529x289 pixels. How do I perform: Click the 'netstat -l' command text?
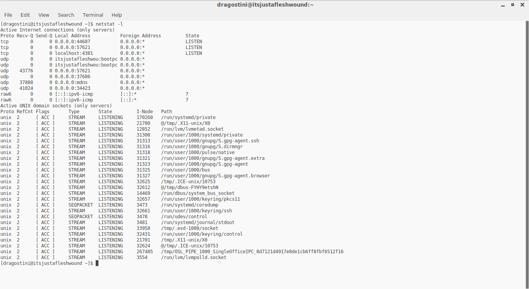(x=109, y=24)
